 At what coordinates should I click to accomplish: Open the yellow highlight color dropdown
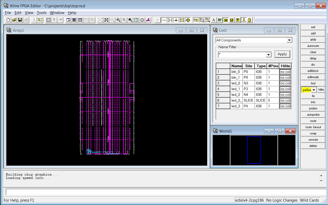tap(314, 90)
